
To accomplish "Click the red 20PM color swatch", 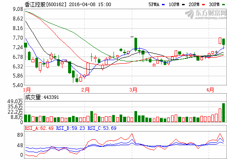I will 203,5.
